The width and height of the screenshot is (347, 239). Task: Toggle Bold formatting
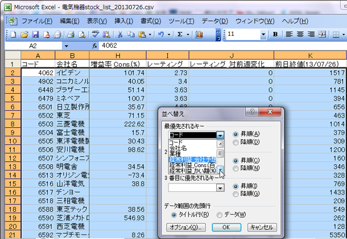click(275, 35)
